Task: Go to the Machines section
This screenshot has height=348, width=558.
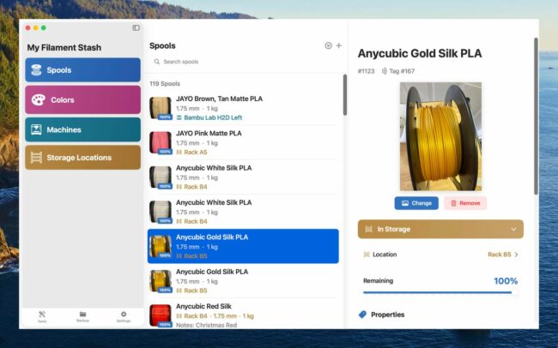Action: [82, 129]
